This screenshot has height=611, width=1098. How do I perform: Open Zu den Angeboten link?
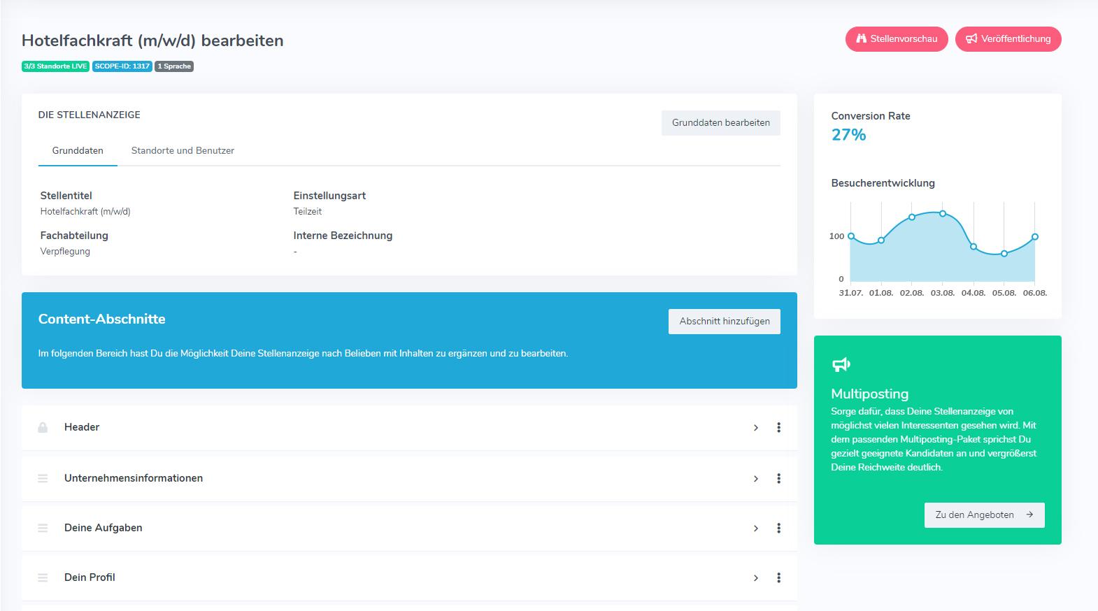click(x=984, y=515)
